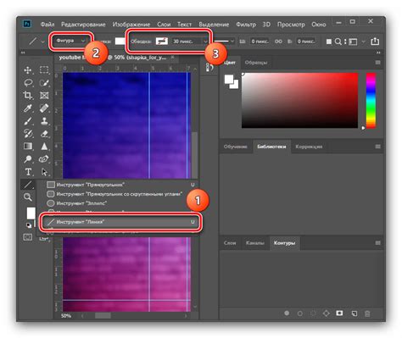Select the Dodge tool
402x338 pixels.
pos(28,159)
